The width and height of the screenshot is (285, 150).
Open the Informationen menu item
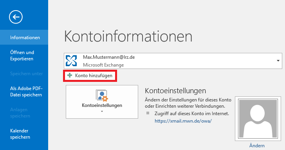point(24,37)
